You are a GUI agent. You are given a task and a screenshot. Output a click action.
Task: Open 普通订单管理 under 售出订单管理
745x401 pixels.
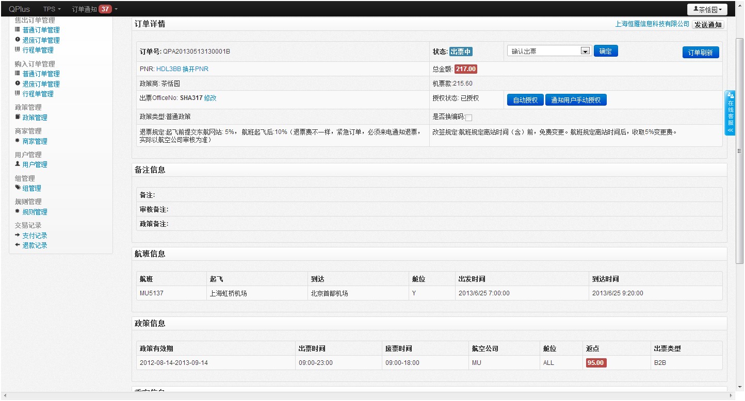(41, 30)
